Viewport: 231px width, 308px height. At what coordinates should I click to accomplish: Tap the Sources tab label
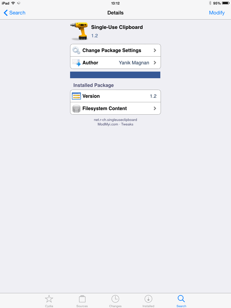82,306
